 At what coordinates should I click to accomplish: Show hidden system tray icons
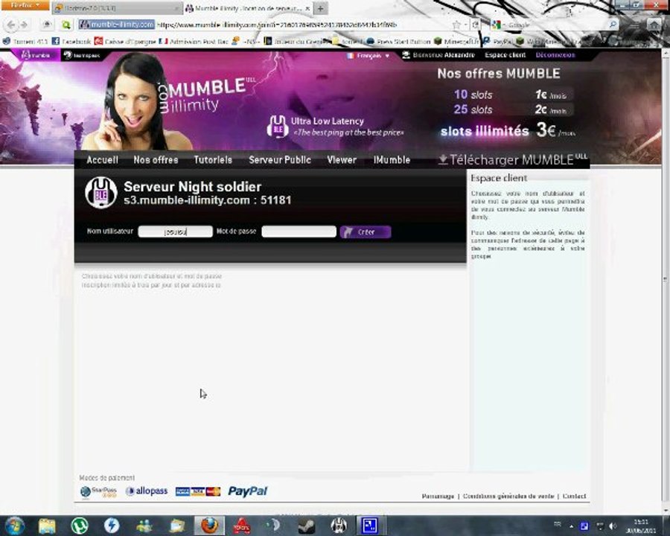572,526
